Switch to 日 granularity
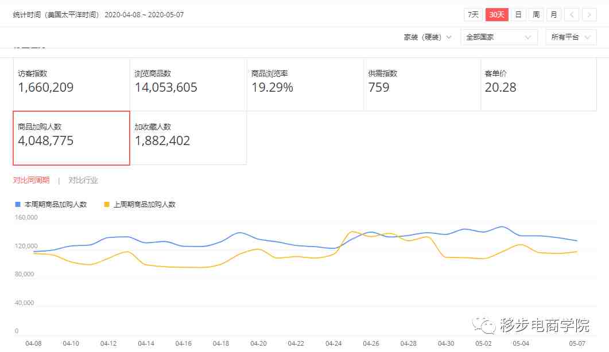 [518, 15]
